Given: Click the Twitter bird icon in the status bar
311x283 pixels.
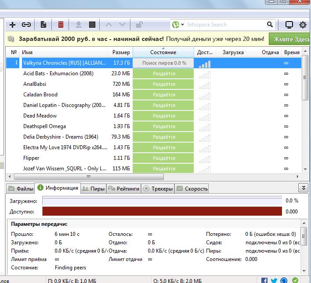Looking at the screenshot, I should click(x=274, y=280).
